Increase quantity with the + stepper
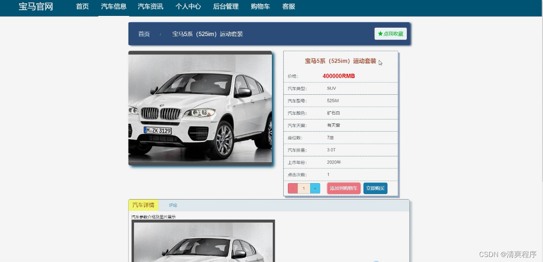543x262 pixels. tap(315, 188)
